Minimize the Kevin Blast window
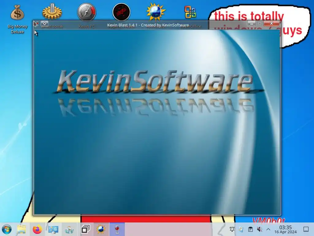 point(252,24)
